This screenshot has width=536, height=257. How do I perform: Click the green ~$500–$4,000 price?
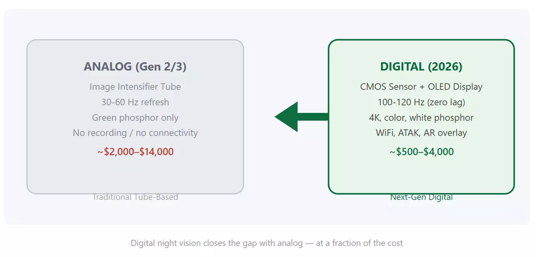pos(421,152)
